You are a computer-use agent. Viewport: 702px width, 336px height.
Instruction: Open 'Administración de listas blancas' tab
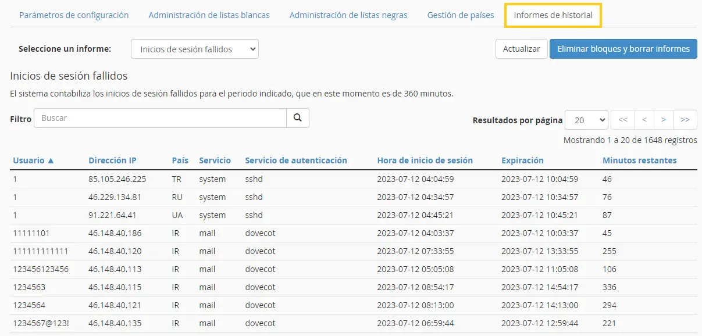209,15
